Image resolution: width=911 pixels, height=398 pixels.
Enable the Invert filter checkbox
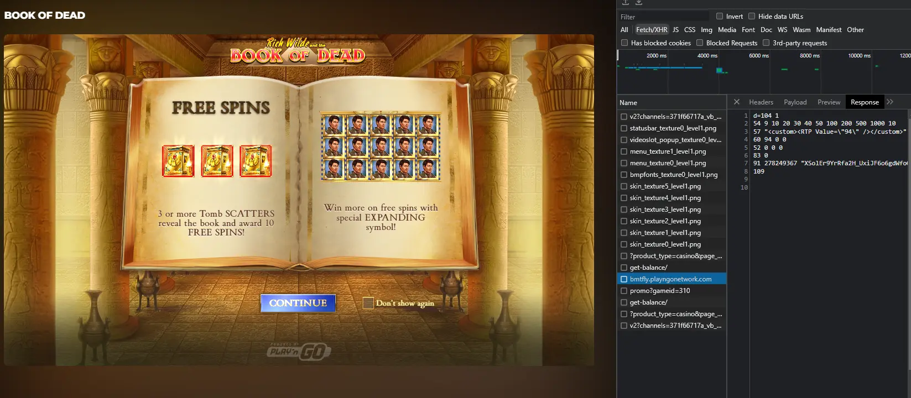coord(720,16)
